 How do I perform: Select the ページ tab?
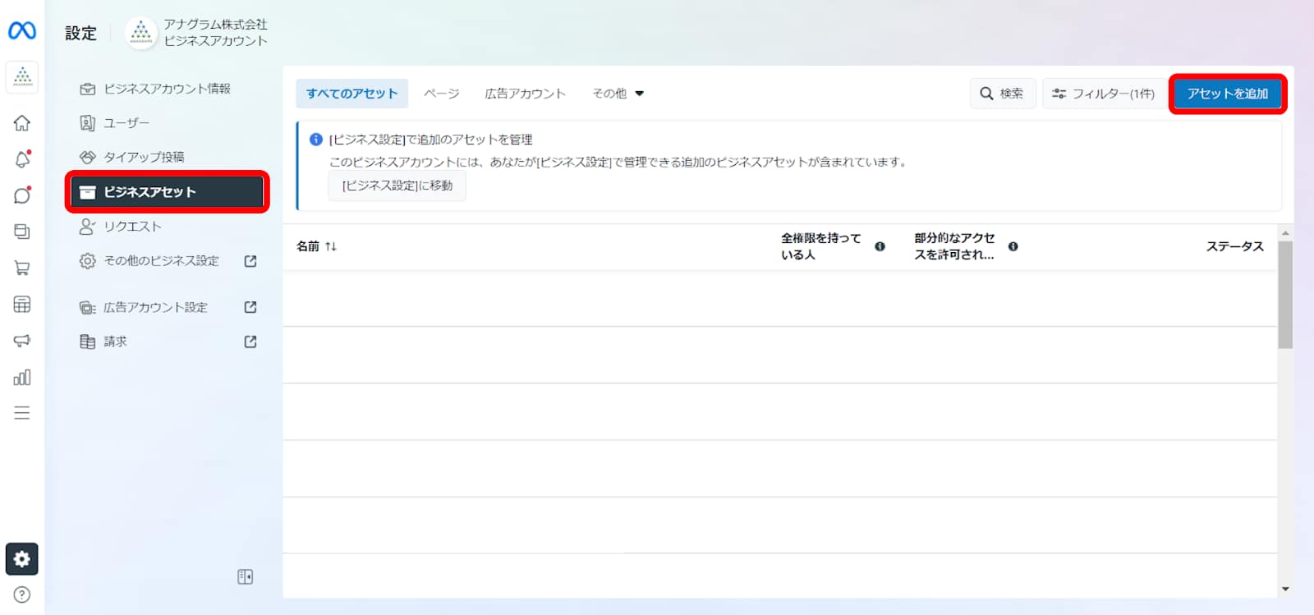pos(441,94)
